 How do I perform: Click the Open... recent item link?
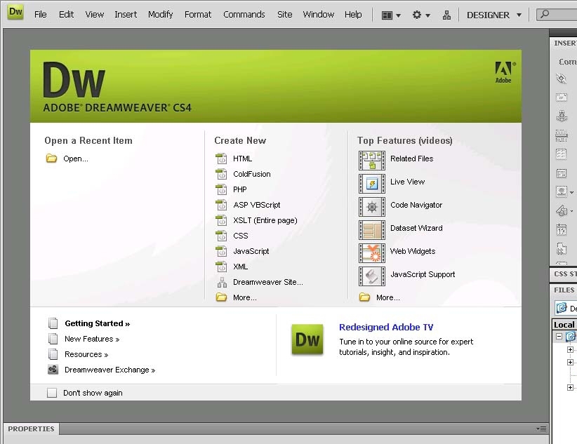pos(76,159)
